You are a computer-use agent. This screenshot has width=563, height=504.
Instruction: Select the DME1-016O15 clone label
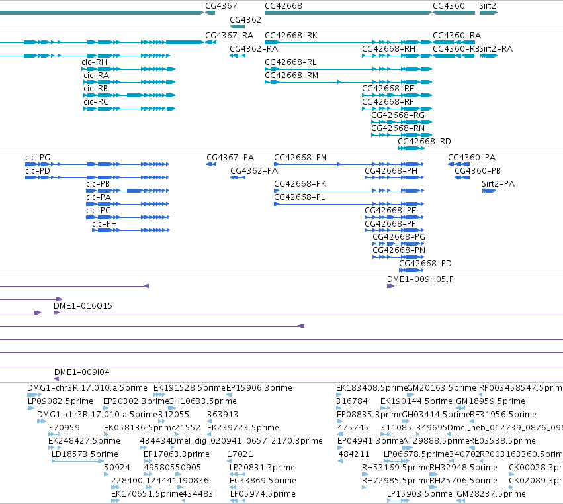[83, 306]
